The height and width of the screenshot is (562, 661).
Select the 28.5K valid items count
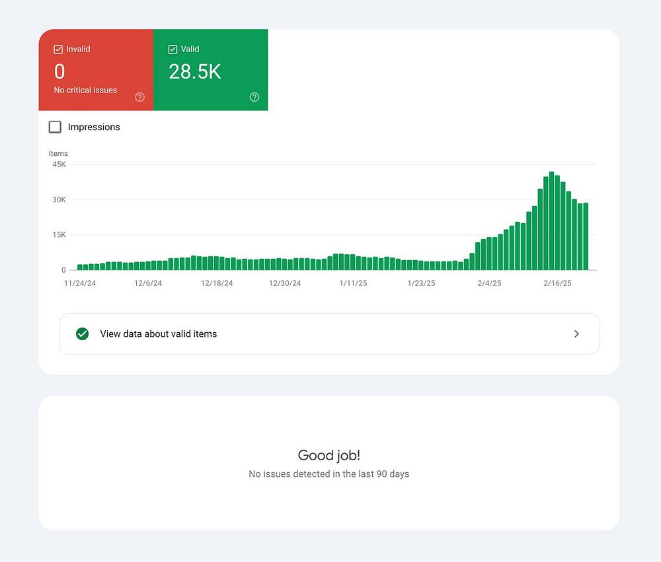(195, 71)
